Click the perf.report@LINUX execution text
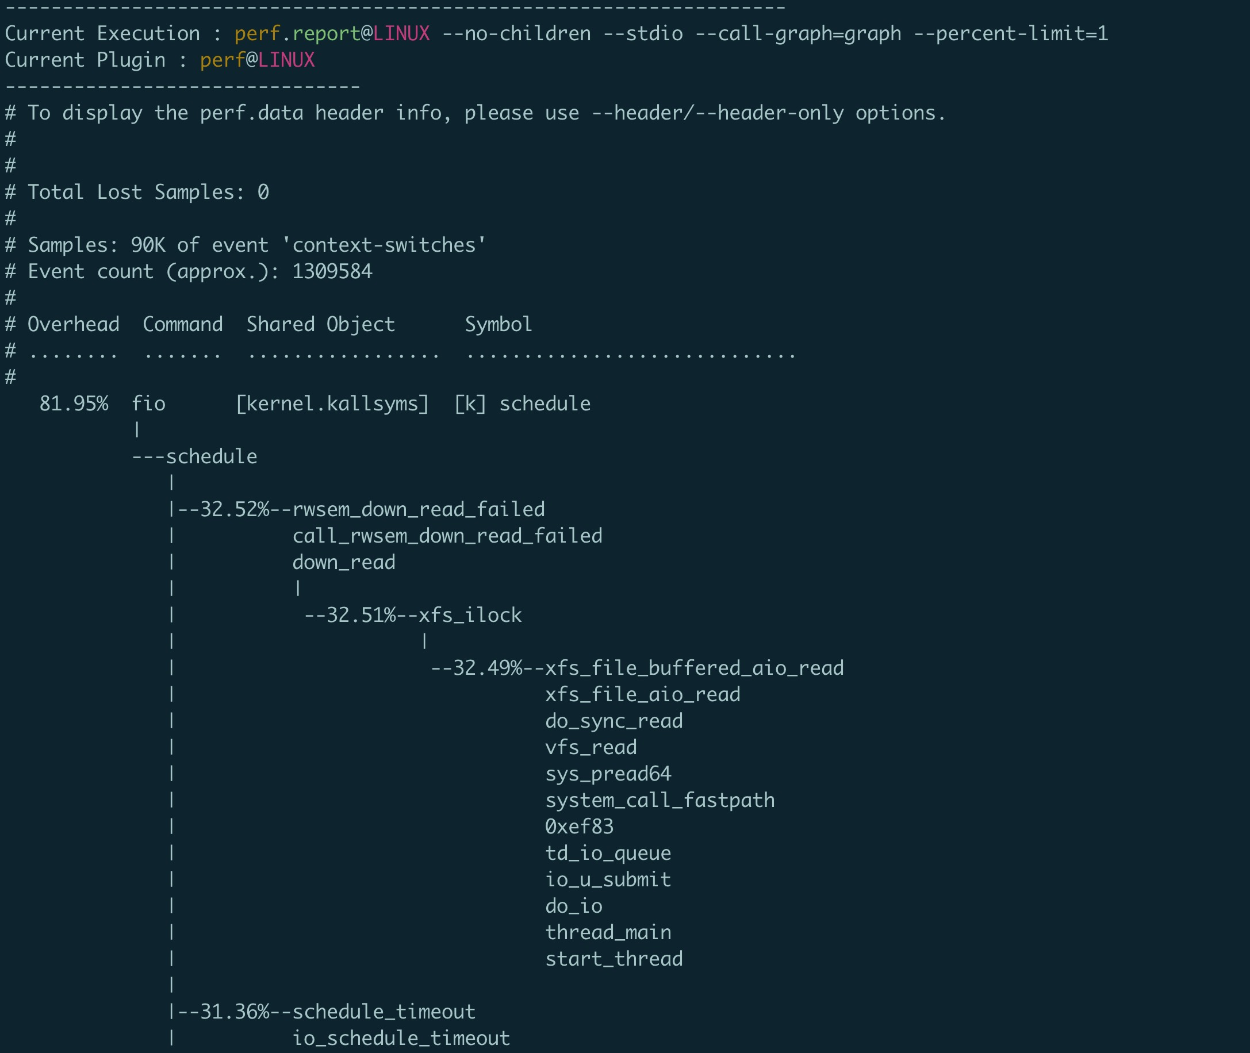The width and height of the screenshot is (1250, 1053). [x=332, y=33]
